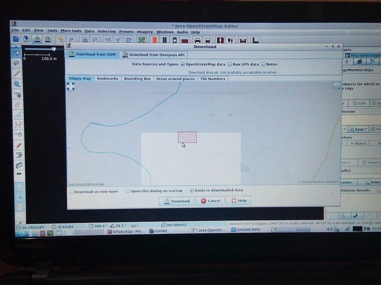The width and height of the screenshot is (381, 285).
Task: Click the Upload data toolbar icon
Action: pyautogui.click(x=48, y=39)
